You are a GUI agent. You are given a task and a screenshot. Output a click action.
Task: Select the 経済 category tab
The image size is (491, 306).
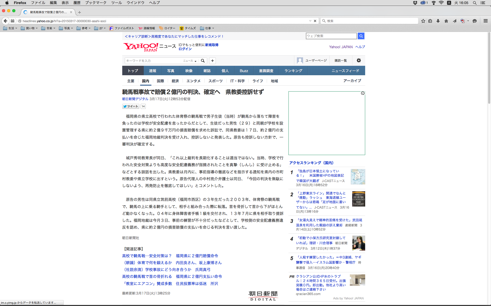coord(175,81)
